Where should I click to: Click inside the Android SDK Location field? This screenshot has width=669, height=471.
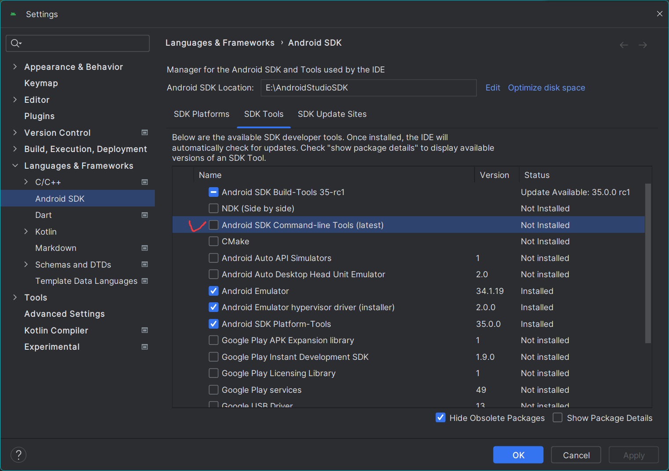pos(369,88)
